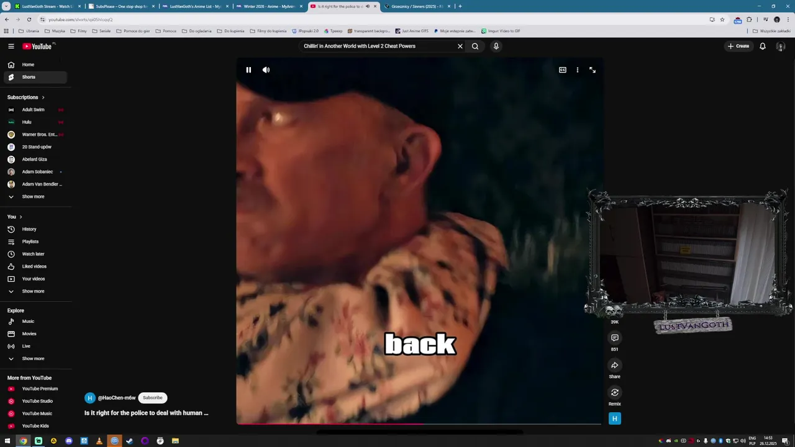Open YouTube Premium
The width and height of the screenshot is (795, 447).
35,389
